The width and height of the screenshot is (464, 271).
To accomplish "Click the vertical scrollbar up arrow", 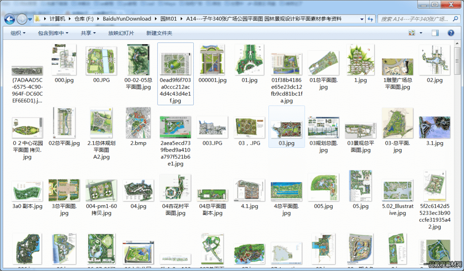I will (x=457, y=43).
